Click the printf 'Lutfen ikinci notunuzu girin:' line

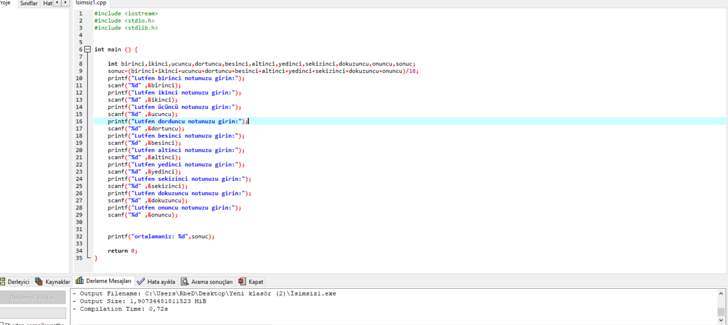pyautogui.click(x=174, y=93)
